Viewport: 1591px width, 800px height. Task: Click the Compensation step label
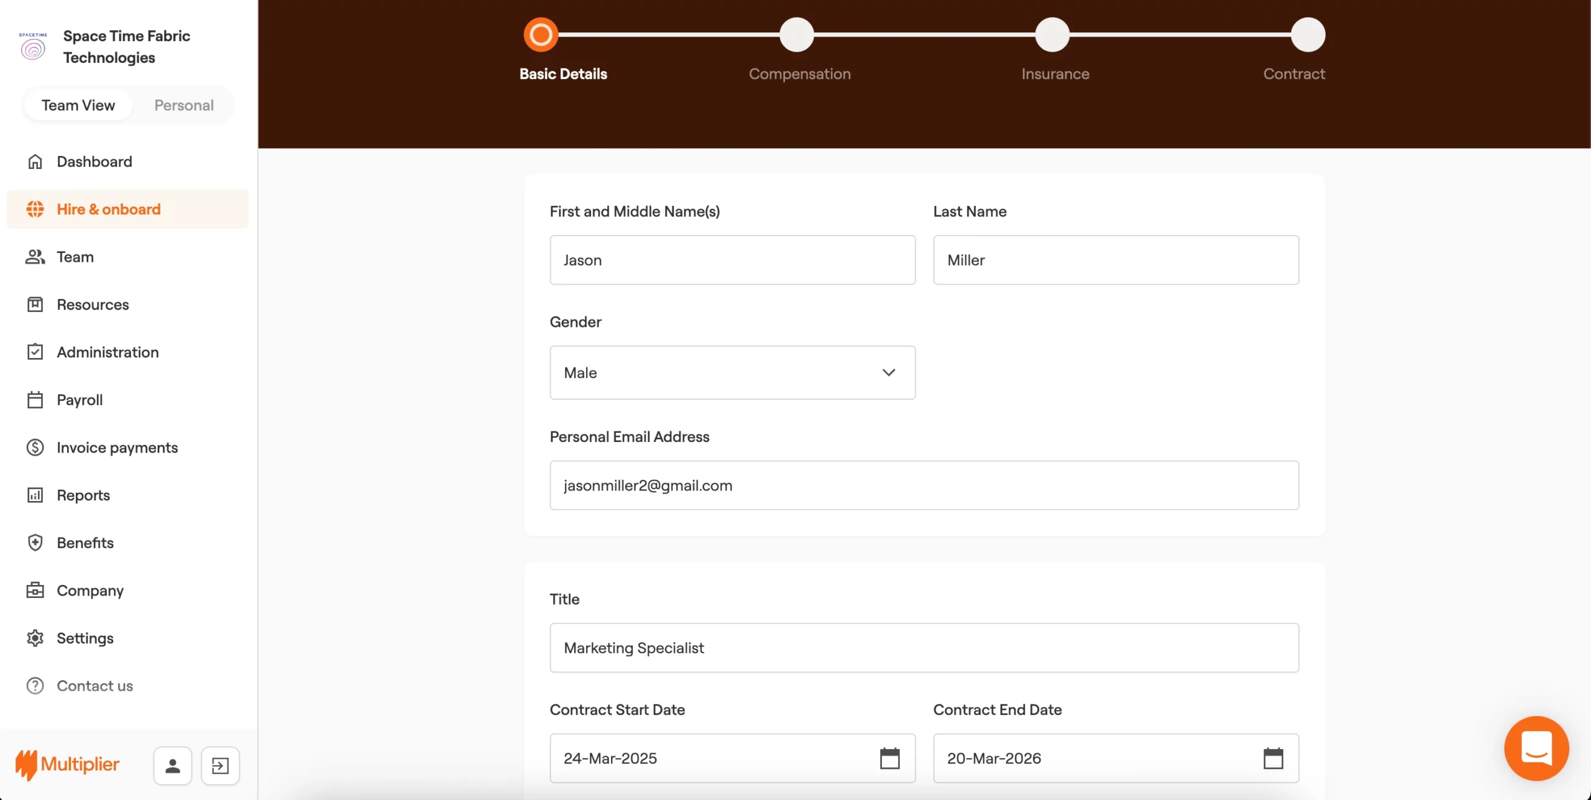tap(799, 74)
